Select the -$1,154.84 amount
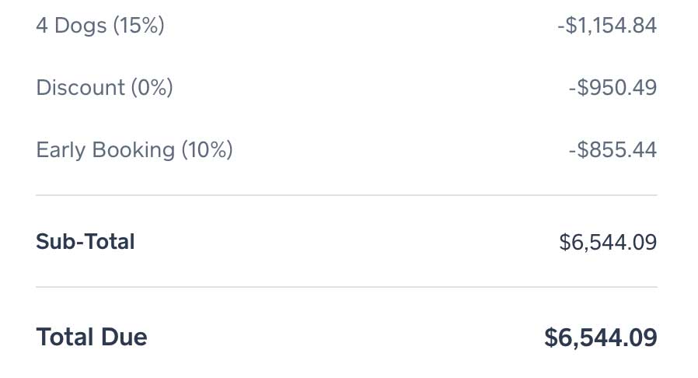 coord(607,26)
